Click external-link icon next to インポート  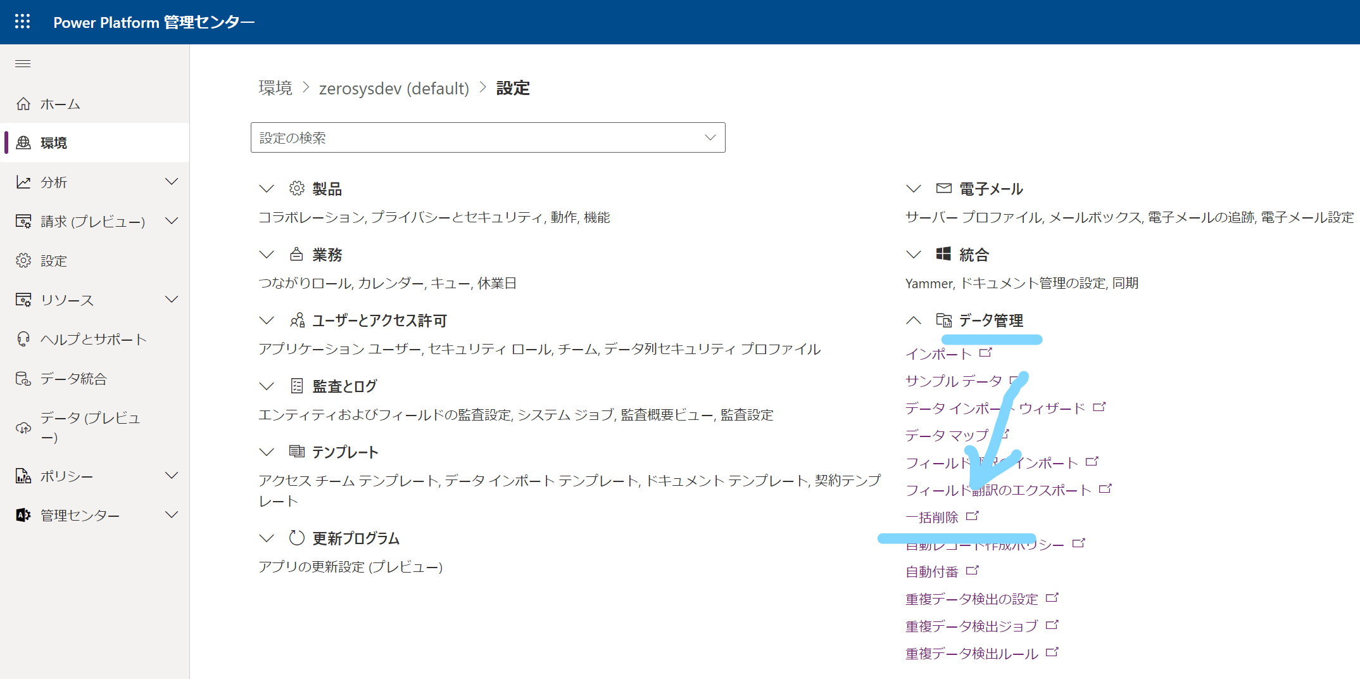(x=986, y=353)
